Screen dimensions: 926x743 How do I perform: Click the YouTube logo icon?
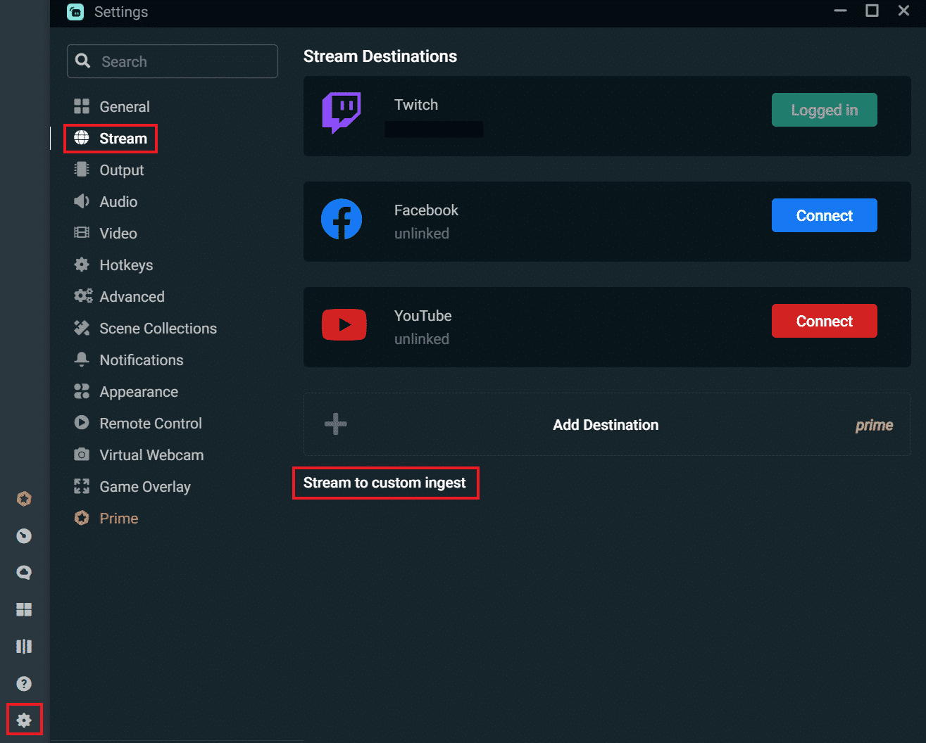point(344,324)
